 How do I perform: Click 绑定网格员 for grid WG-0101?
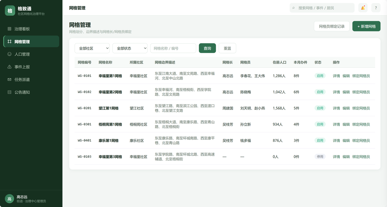pyautogui.click(x=361, y=76)
